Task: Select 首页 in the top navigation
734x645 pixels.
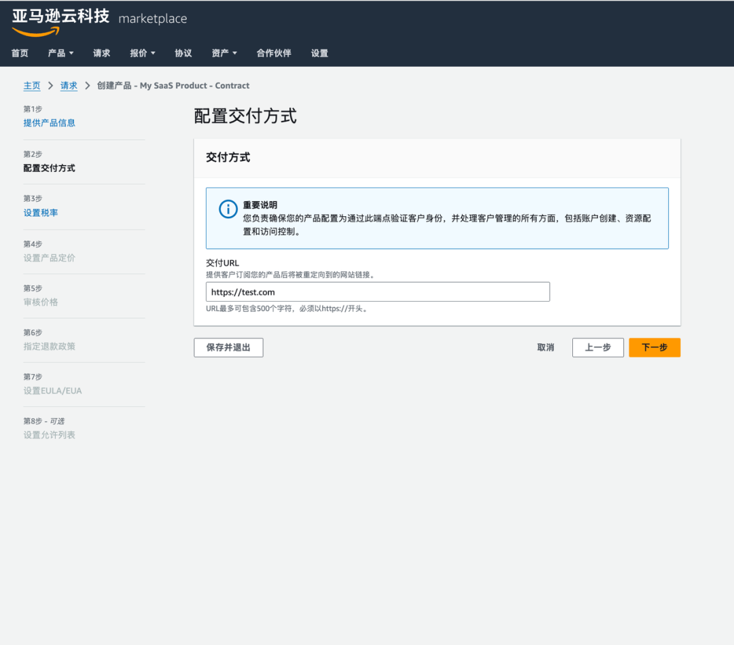Action: pos(19,53)
